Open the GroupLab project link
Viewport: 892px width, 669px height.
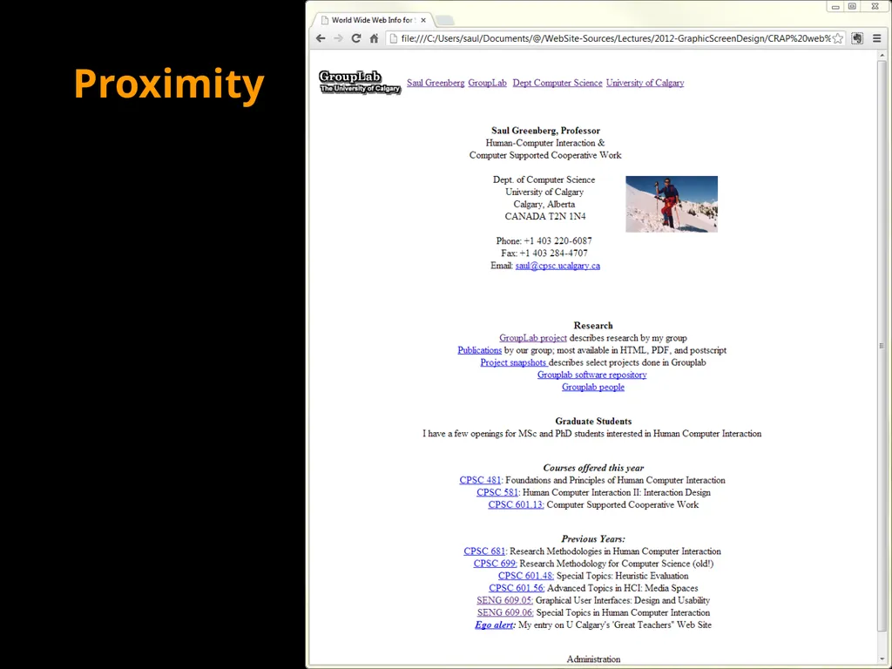tap(533, 338)
